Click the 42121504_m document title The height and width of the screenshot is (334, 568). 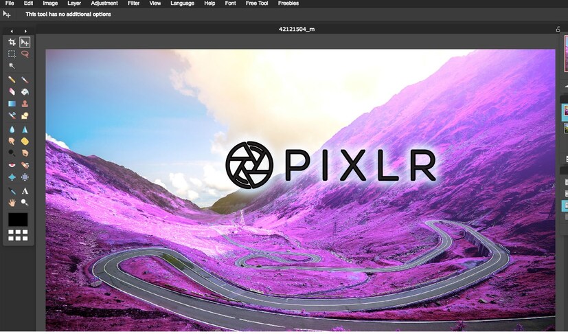(x=296, y=30)
